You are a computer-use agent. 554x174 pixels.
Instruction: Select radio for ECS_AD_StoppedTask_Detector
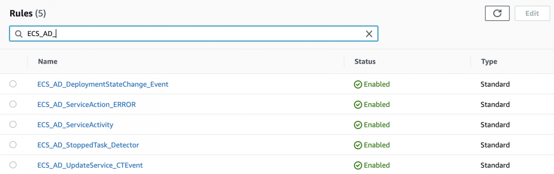pos(13,145)
